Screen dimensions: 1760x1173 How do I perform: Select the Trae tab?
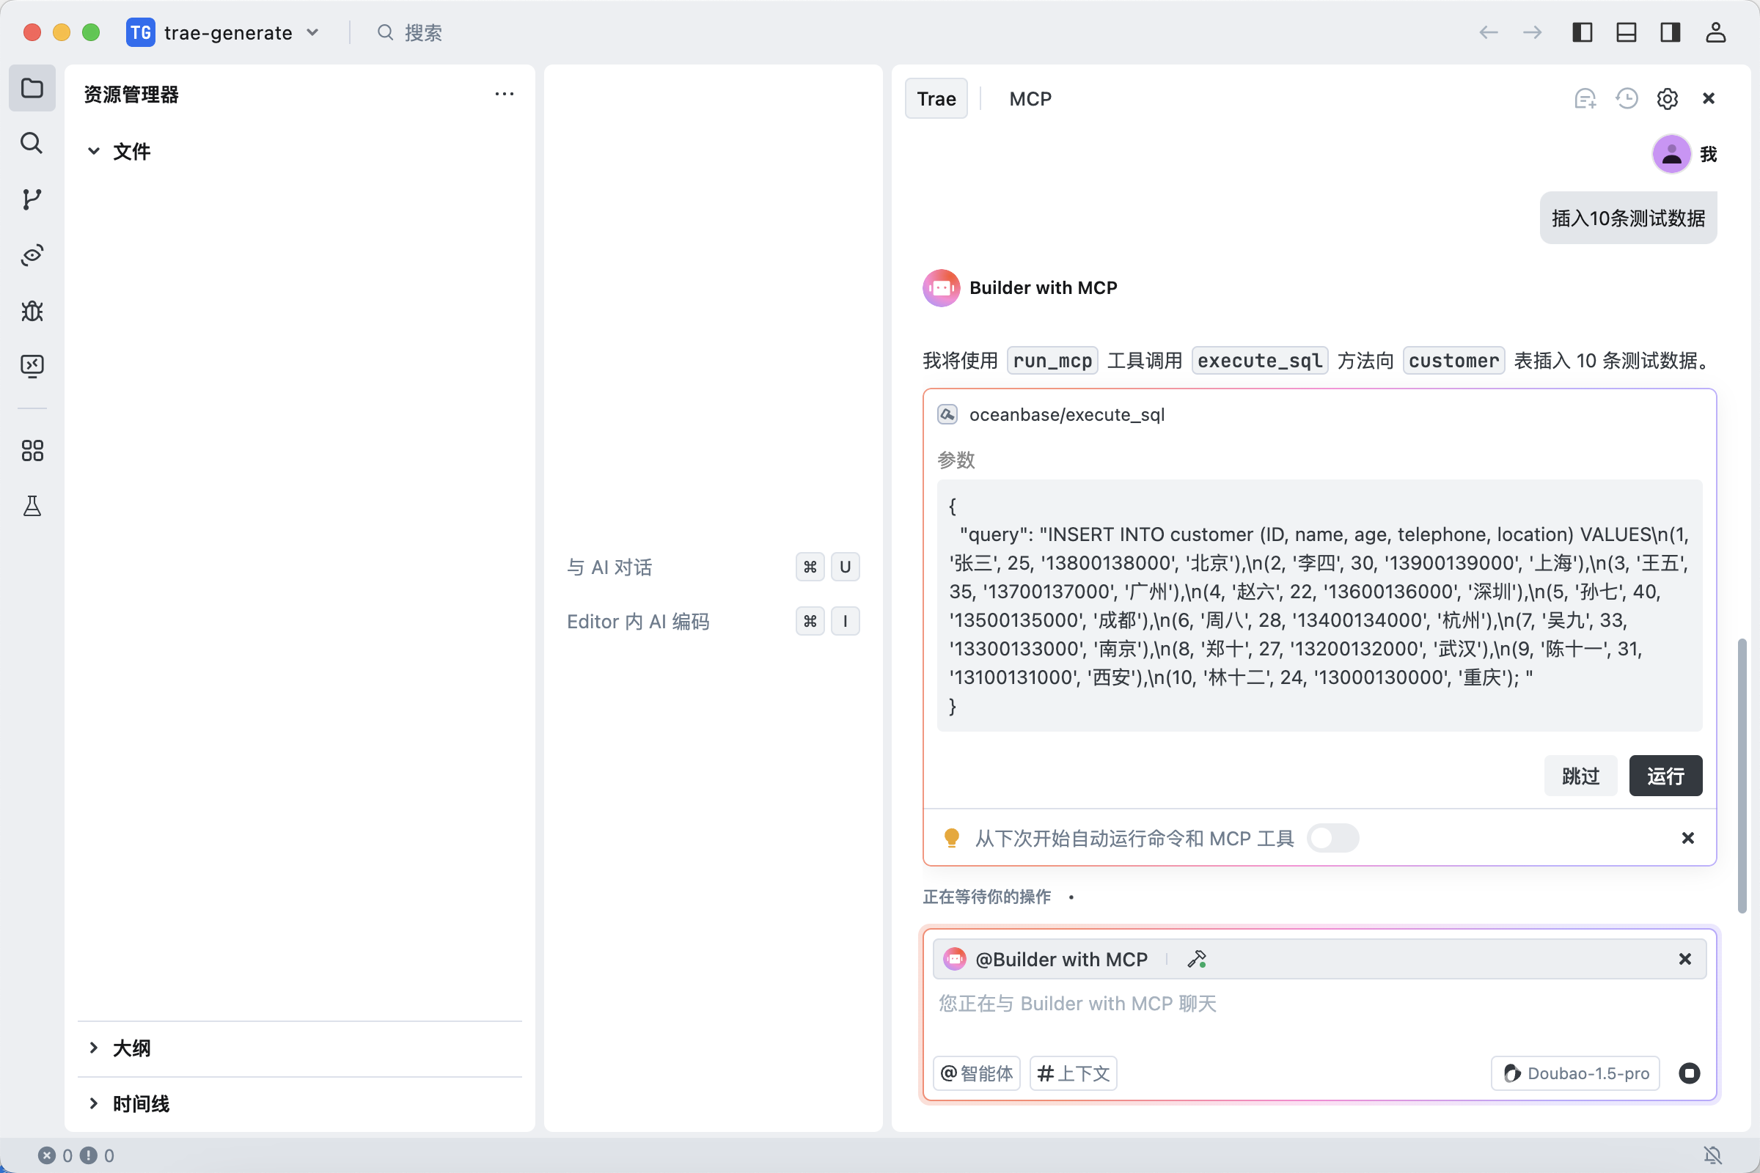(x=936, y=99)
